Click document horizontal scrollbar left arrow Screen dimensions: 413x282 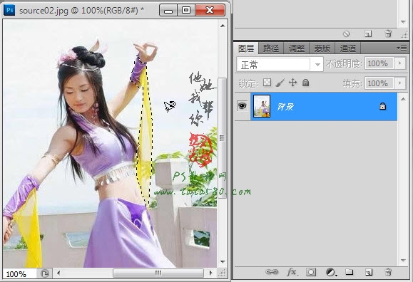point(58,273)
